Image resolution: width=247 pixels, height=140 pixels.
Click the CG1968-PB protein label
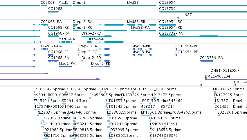coord(58,52)
